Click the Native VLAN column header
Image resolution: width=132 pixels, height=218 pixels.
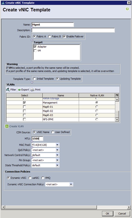point(97,95)
